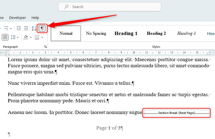Click the Paragraph group label

10,47
